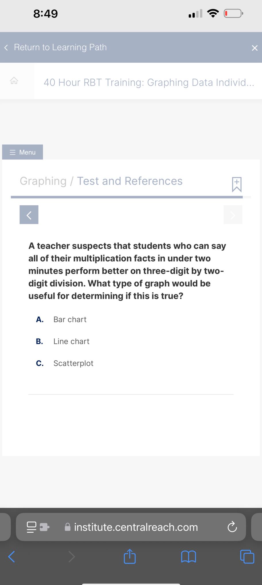Open the Menu hamburger button
Image resolution: width=262 pixels, height=585 pixels.
click(x=23, y=152)
